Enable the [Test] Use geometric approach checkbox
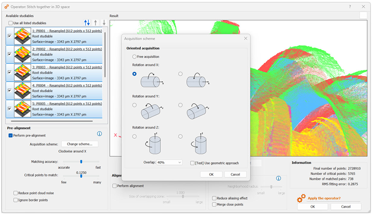This screenshot has width=373, height=214. tap(192, 163)
